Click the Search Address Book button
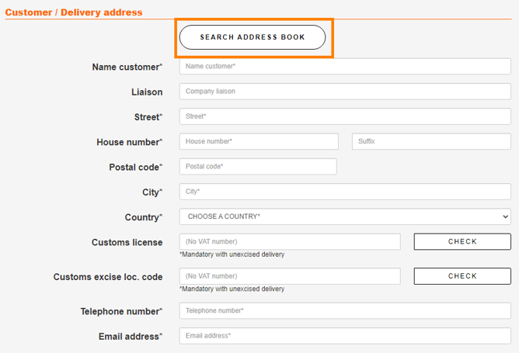The height and width of the screenshot is (353, 519). [x=253, y=37]
